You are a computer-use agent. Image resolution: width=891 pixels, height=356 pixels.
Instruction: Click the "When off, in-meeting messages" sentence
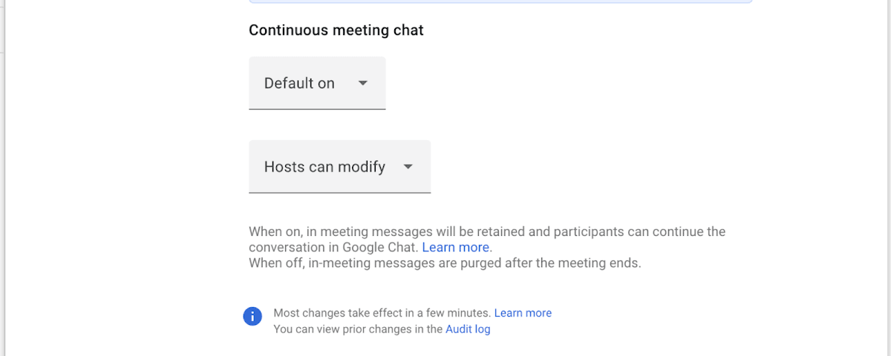[x=444, y=263]
